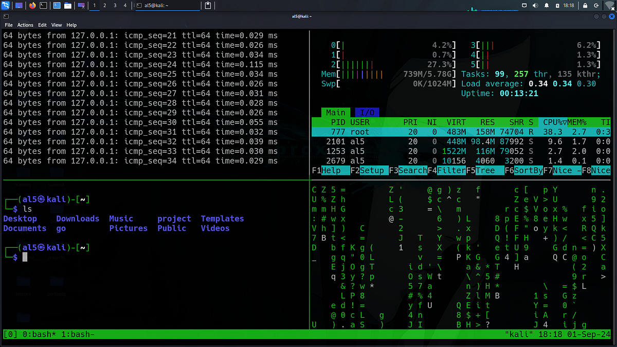Mute audio via the speaker tray icon
This screenshot has width=617, height=347.
535,6
